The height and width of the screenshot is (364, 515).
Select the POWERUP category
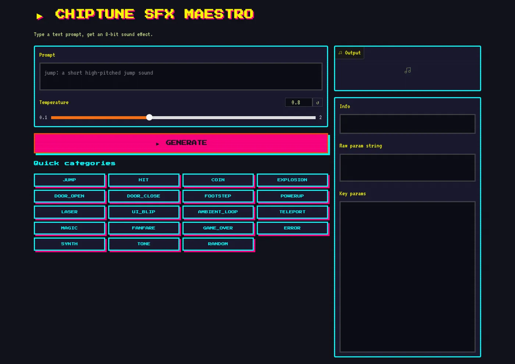coord(292,196)
